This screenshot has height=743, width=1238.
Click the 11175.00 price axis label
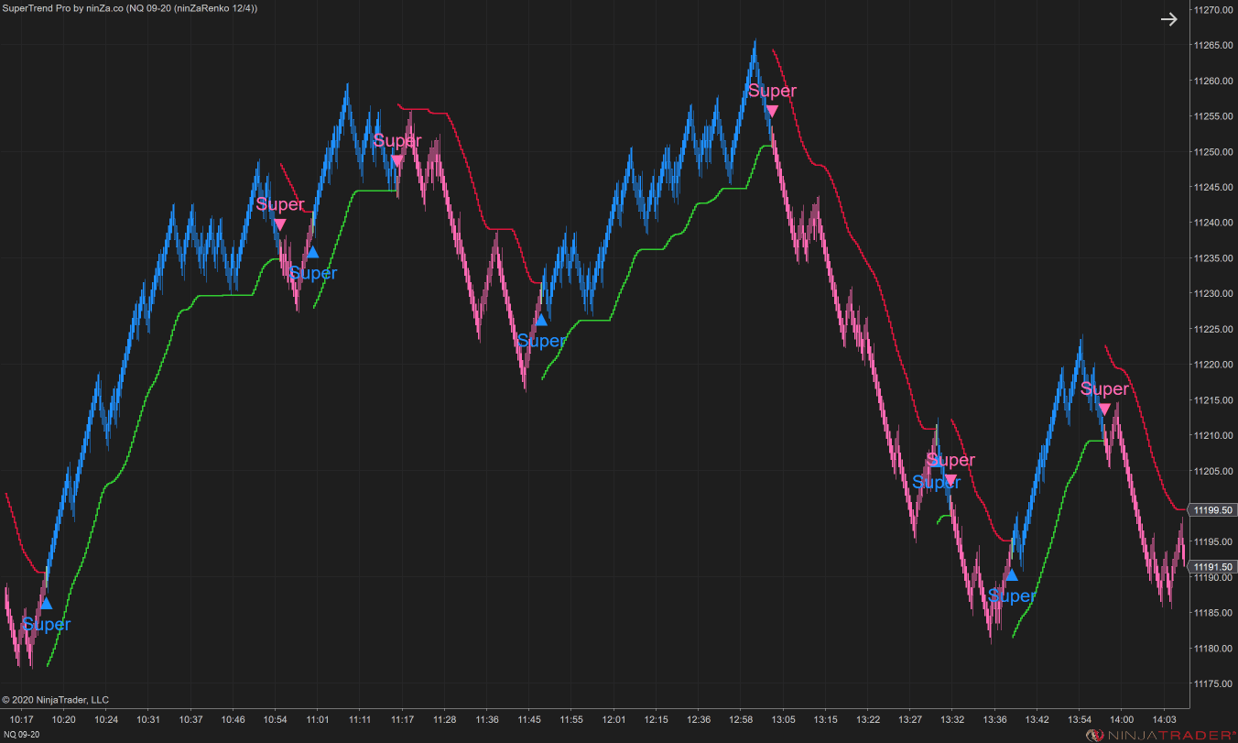pyautogui.click(x=1215, y=683)
